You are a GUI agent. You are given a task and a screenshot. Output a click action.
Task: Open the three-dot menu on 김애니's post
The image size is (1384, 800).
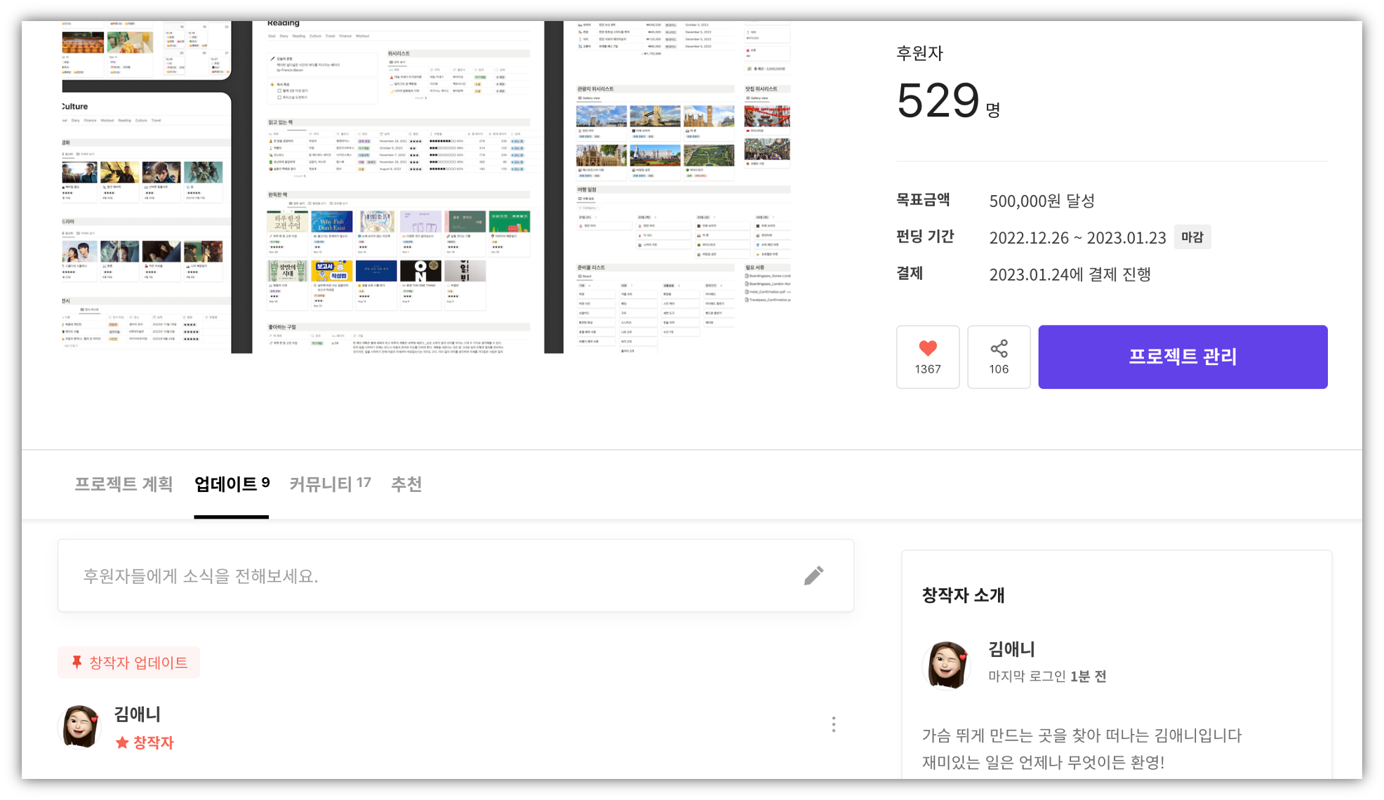tap(833, 725)
